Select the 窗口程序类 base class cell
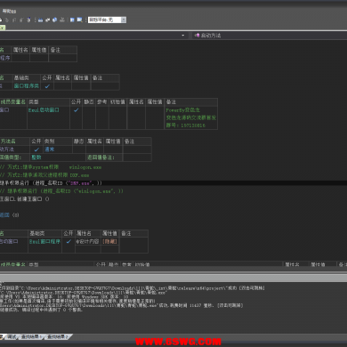 coord(27,86)
